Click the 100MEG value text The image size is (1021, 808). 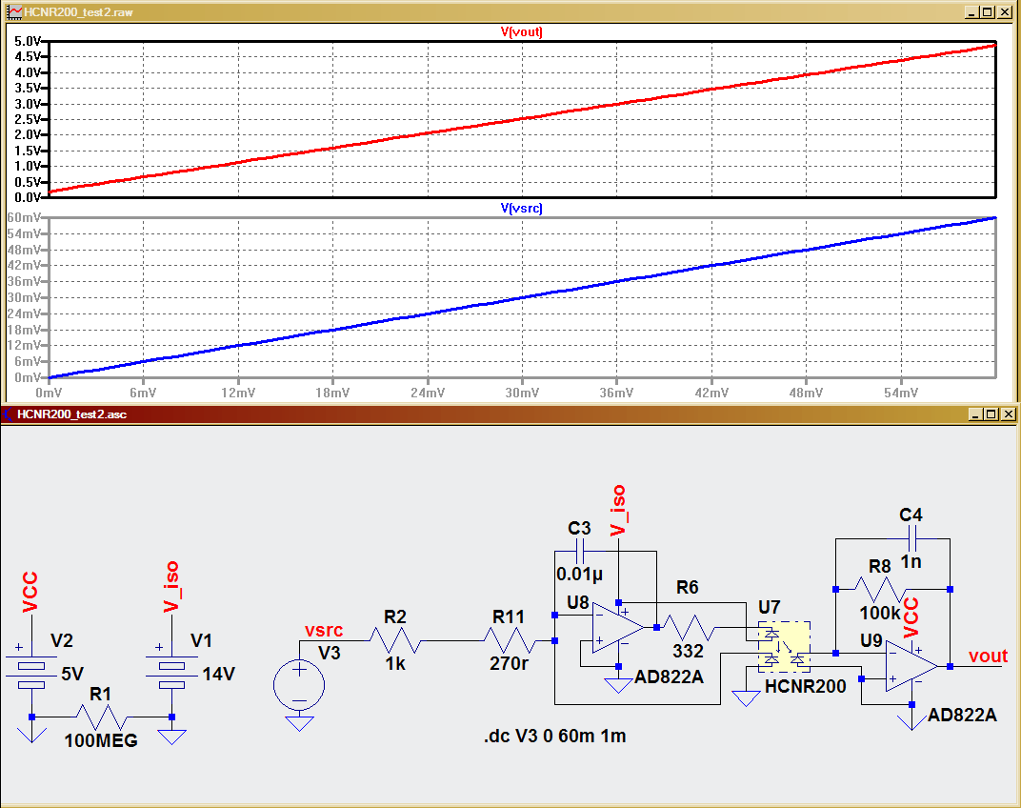101,741
